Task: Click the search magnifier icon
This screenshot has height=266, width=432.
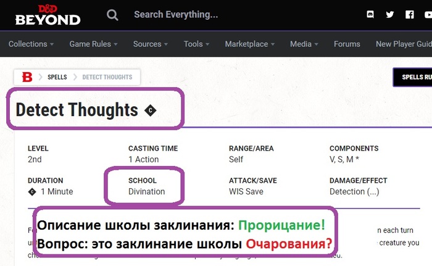Action: pyautogui.click(x=112, y=15)
